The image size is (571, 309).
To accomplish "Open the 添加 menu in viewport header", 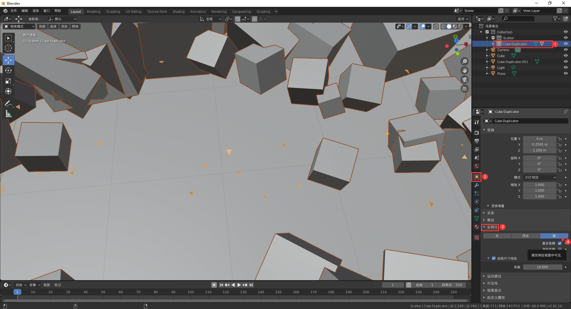I will 64,26.
